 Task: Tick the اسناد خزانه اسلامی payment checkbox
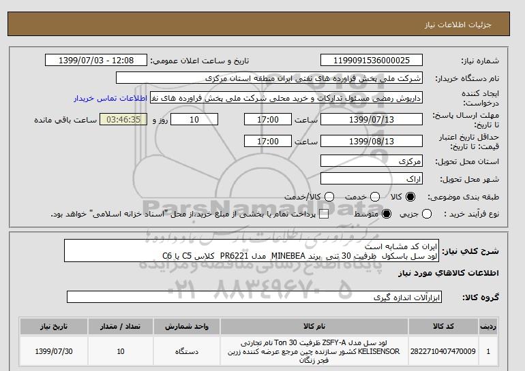pyautogui.click(x=324, y=214)
